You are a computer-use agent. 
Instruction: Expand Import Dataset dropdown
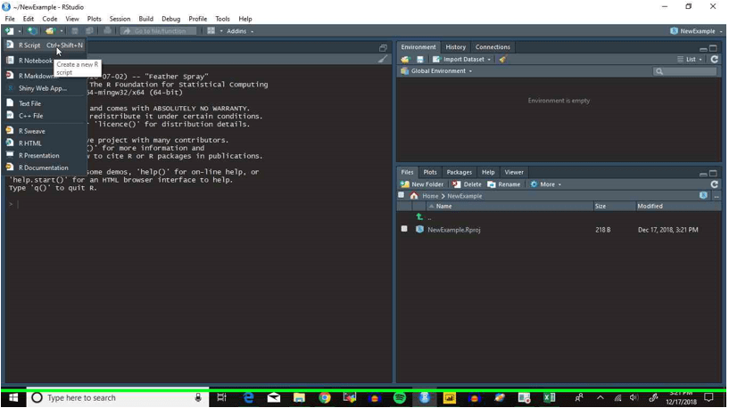click(461, 60)
